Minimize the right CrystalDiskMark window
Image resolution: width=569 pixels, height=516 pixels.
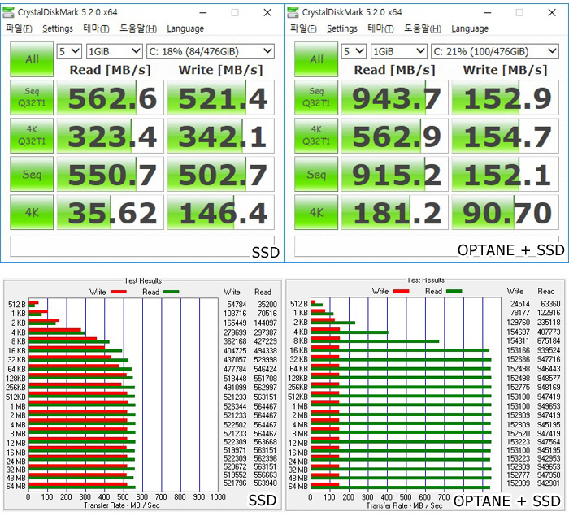(x=488, y=13)
